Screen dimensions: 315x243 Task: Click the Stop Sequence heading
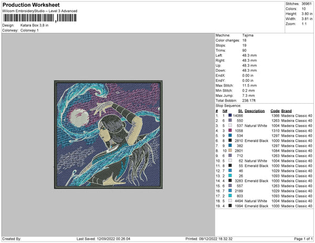pos(228,106)
